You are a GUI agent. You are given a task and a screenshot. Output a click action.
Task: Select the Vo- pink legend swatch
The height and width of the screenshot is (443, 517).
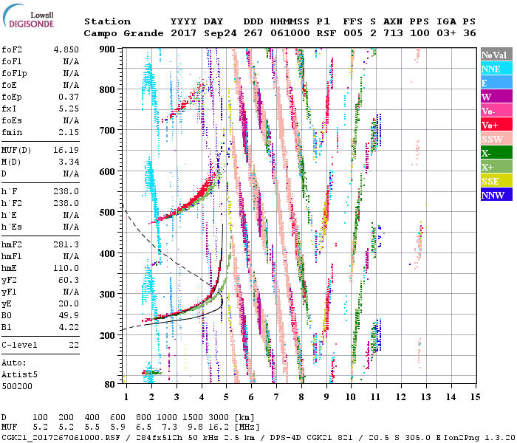(x=496, y=111)
